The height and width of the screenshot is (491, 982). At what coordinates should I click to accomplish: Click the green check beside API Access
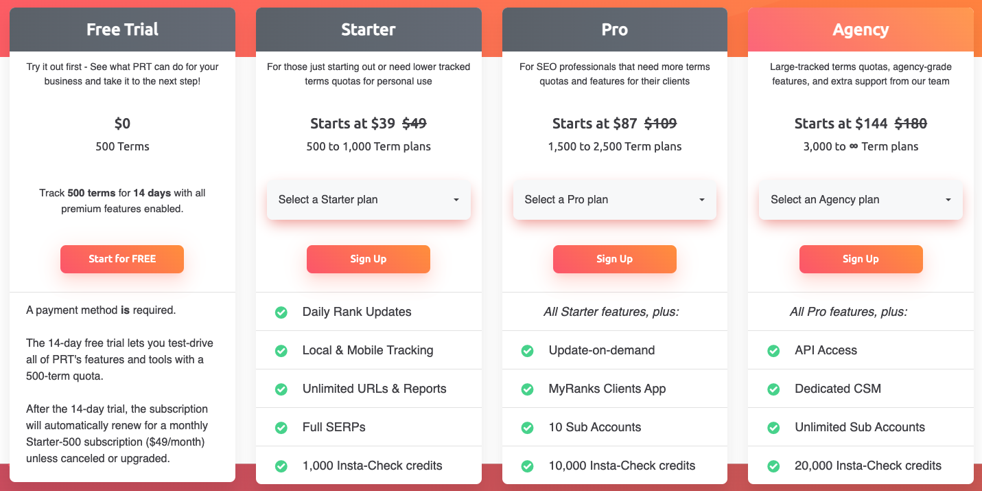point(773,351)
